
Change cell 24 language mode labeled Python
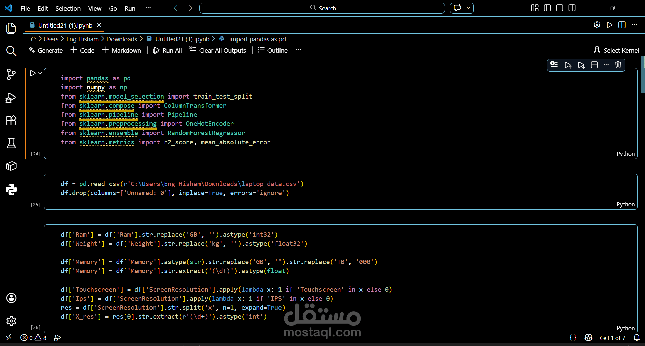(626, 154)
